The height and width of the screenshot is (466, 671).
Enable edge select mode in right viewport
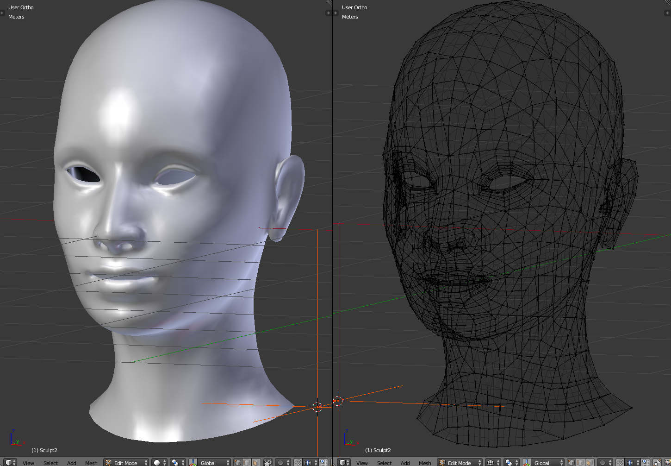[x=580, y=462]
